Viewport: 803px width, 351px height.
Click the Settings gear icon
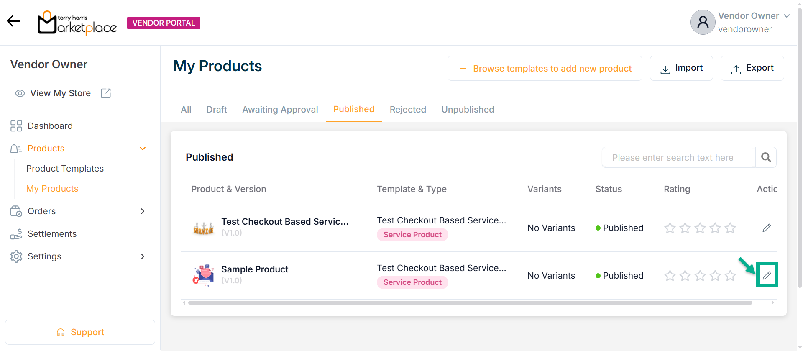[x=16, y=256]
